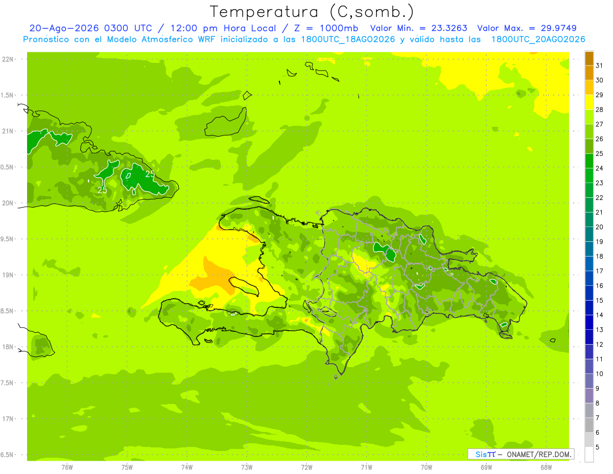
Task: Pick the legend swatch between 29 and 30
Action: pos(589,87)
